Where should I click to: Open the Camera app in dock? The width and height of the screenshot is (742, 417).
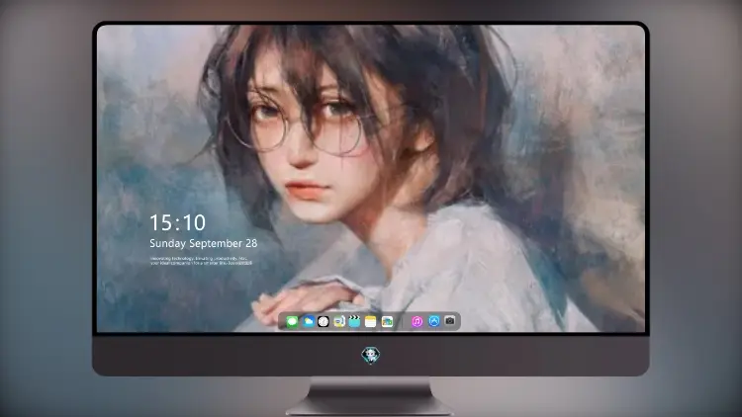(450, 321)
